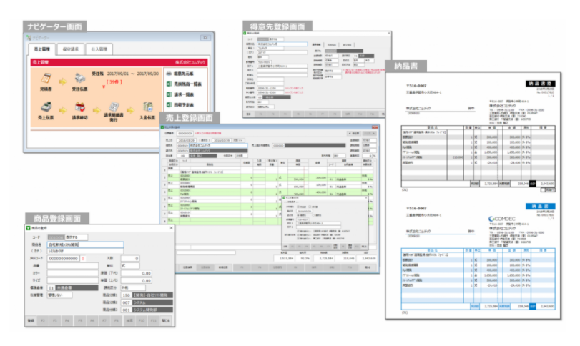Click 閉じる button at bottom of sales window
The width and height of the screenshot is (580, 346).
pos(368,267)
